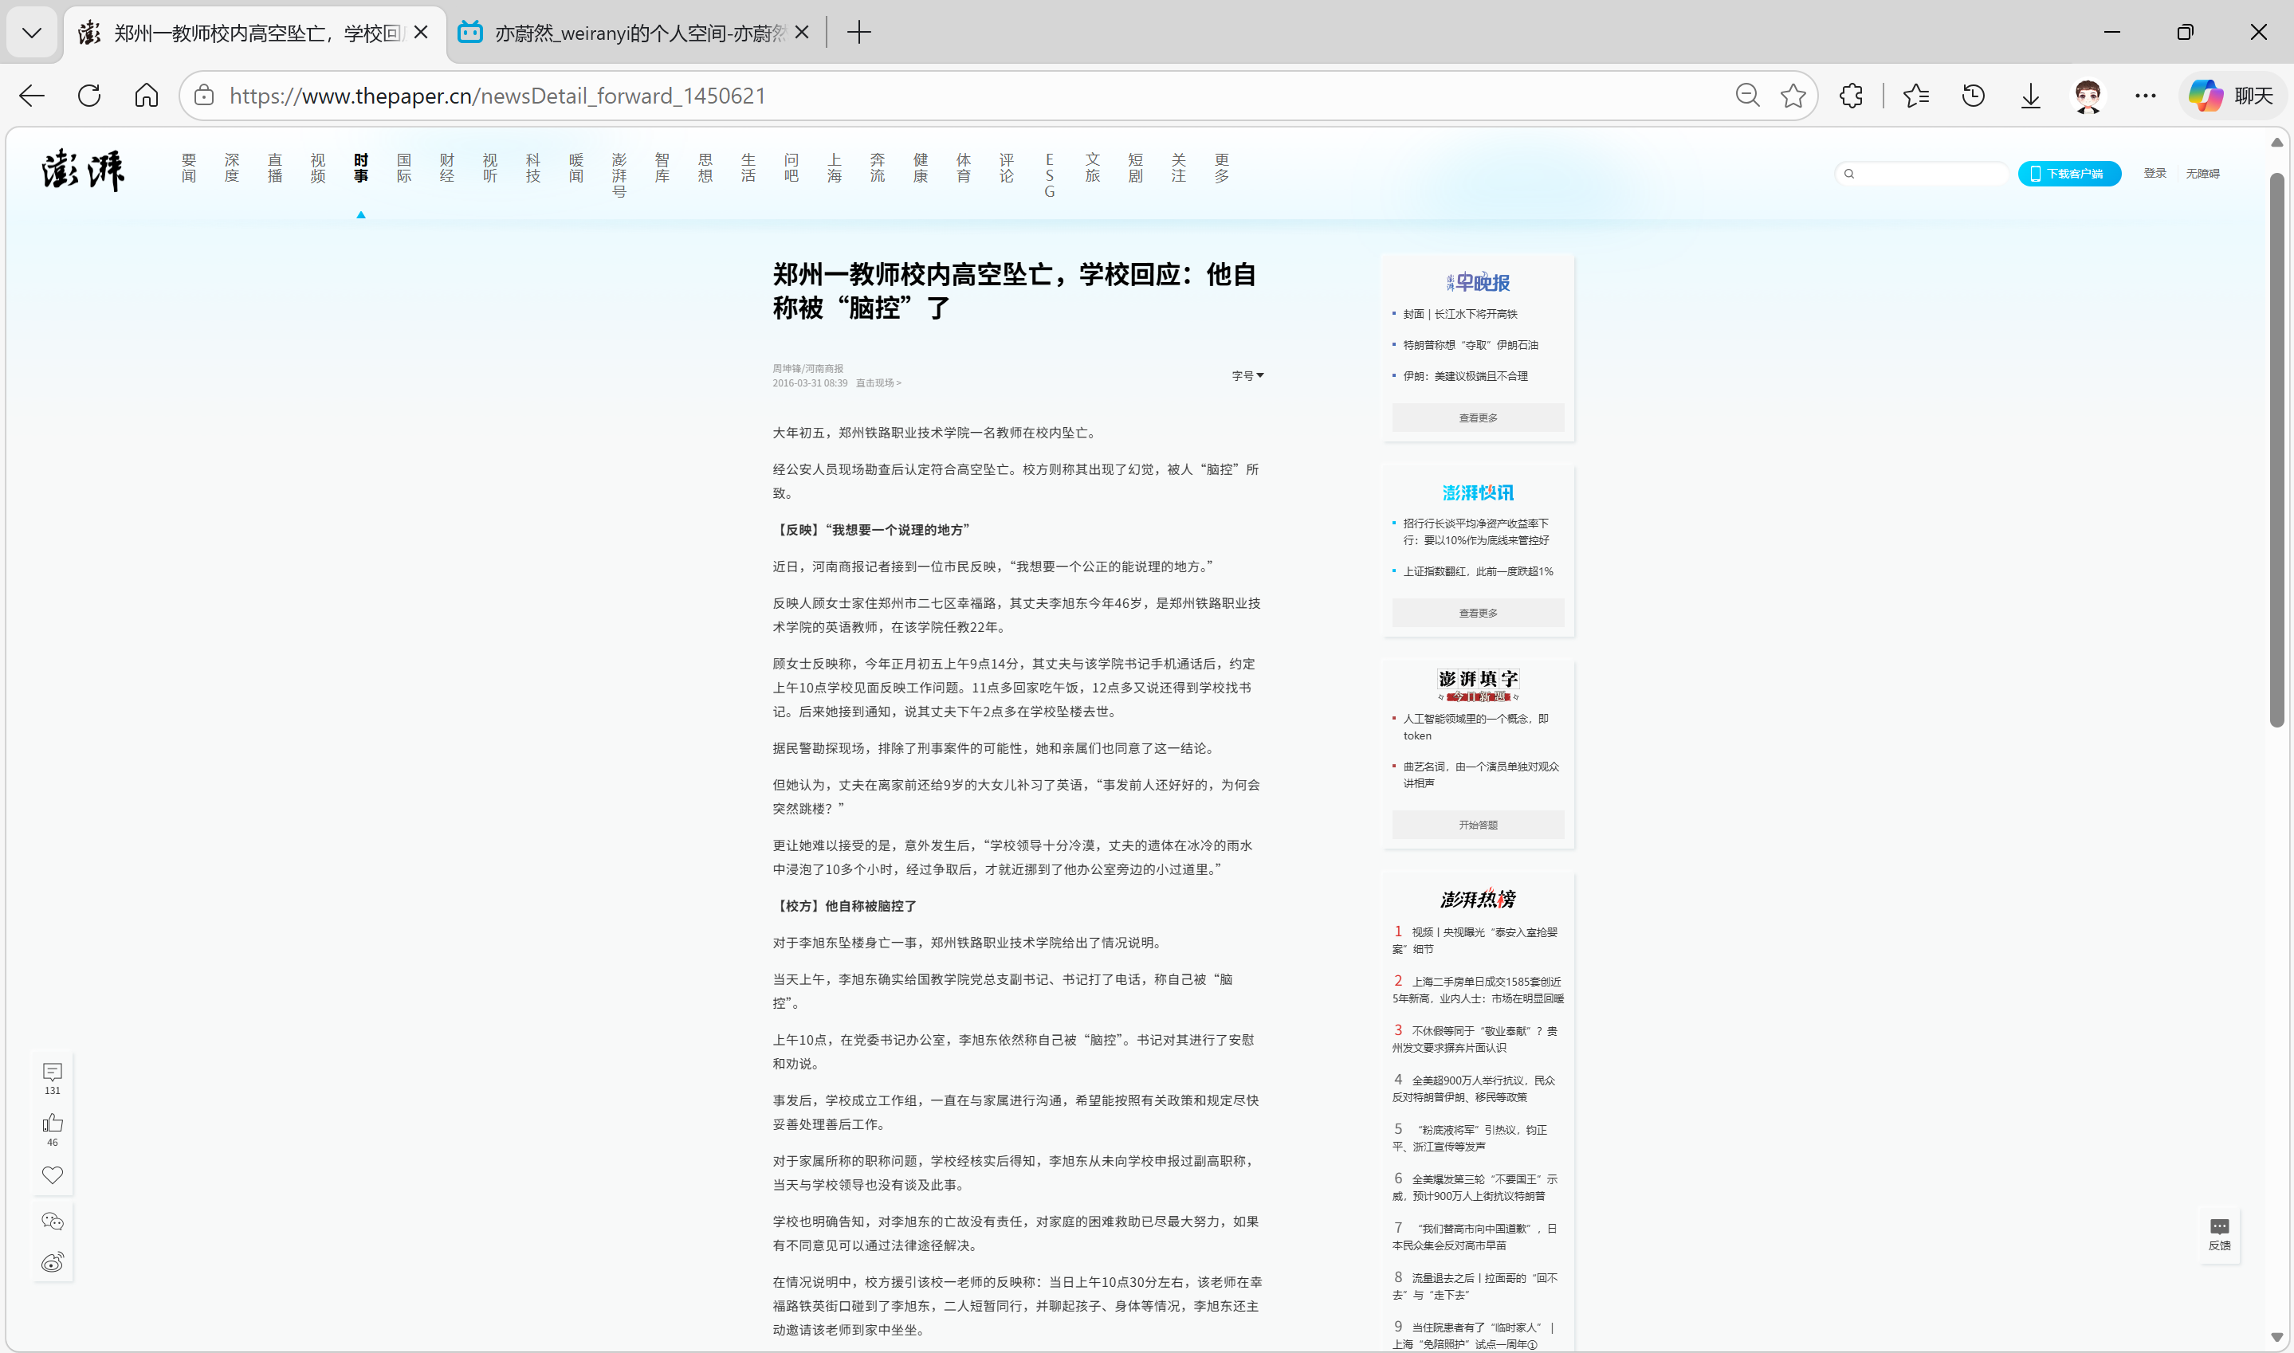This screenshot has height=1353, width=2294.
Task: Open the search magnifier in site header
Action: tap(1849, 173)
